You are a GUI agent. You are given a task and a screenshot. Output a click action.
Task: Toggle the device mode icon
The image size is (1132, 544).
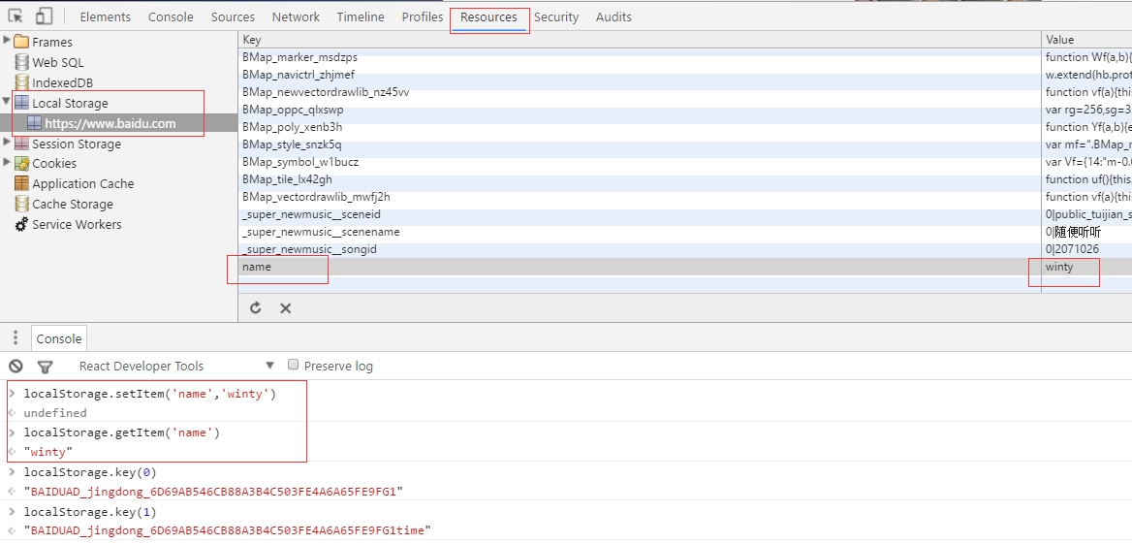tap(44, 16)
